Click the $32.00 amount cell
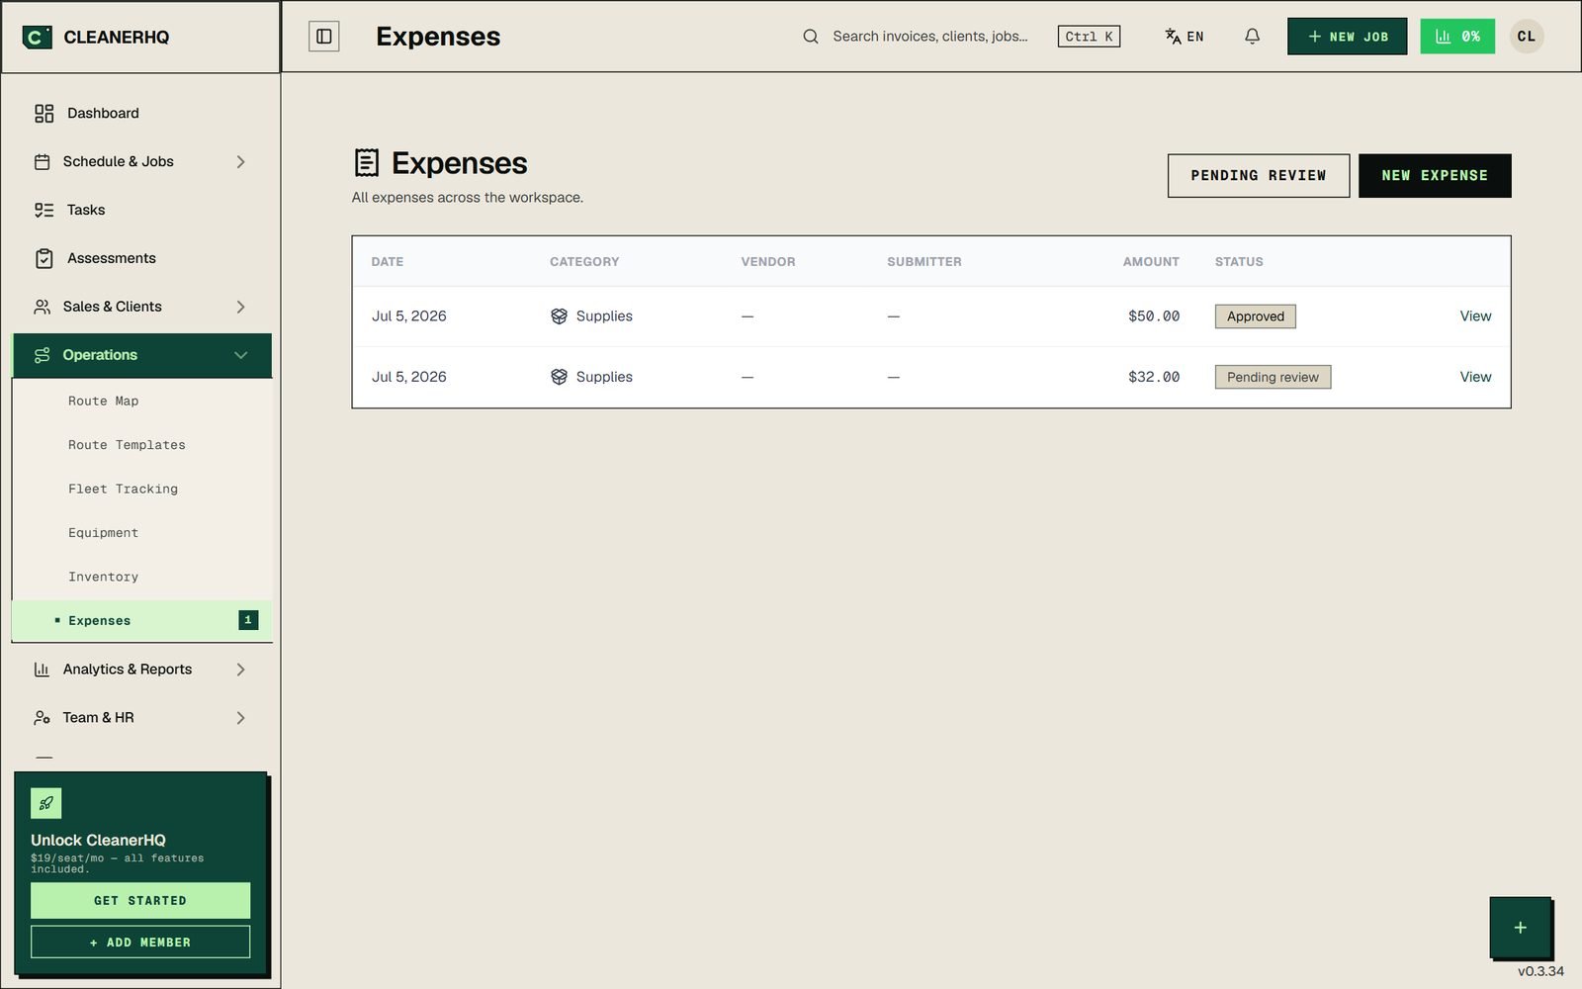1582x989 pixels. click(x=1154, y=377)
